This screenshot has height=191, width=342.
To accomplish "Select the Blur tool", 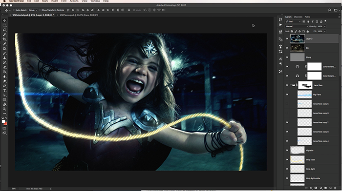I will pyautogui.click(x=4, y=76).
